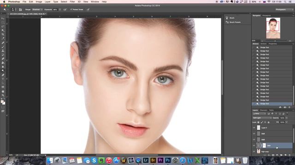The width and height of the screenshot is (295, 165).
Task: Toggle layer filtering on or off
Action: (x=287, y=113)
